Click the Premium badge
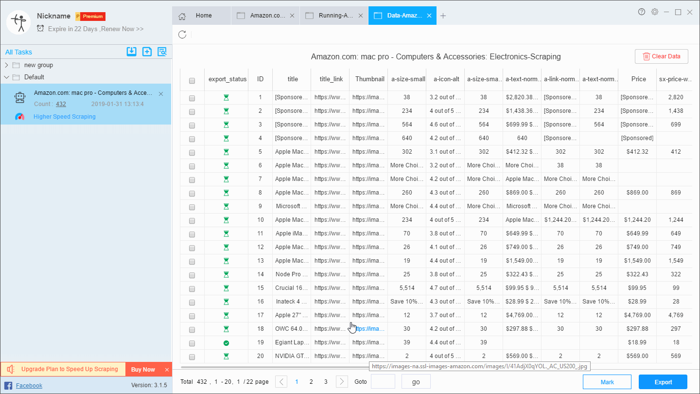This screenshot has width=700, height=394. (x=90, y=17)
